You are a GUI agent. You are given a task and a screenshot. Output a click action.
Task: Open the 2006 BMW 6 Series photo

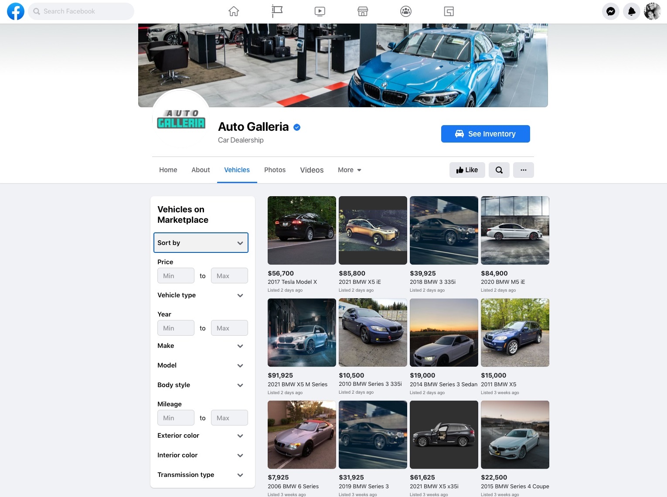(302, 435)
